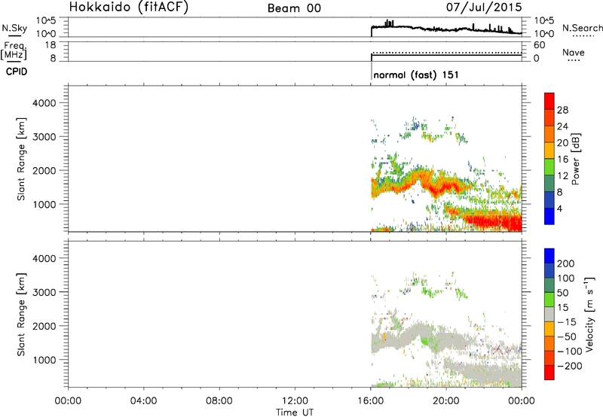Click the 'N.Search' legend label
Screen dimensions: 603x417
582,28
